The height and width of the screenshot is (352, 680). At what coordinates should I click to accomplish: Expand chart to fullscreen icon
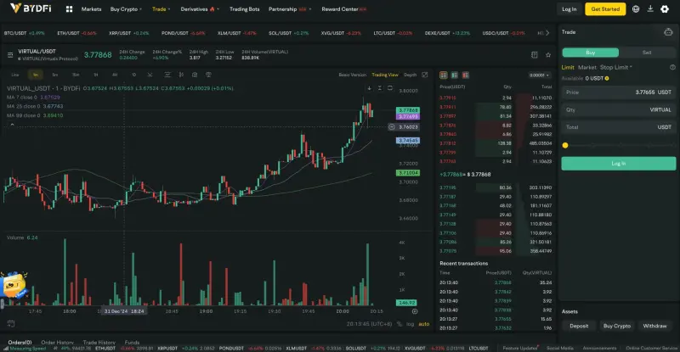(x=426, y=75)
